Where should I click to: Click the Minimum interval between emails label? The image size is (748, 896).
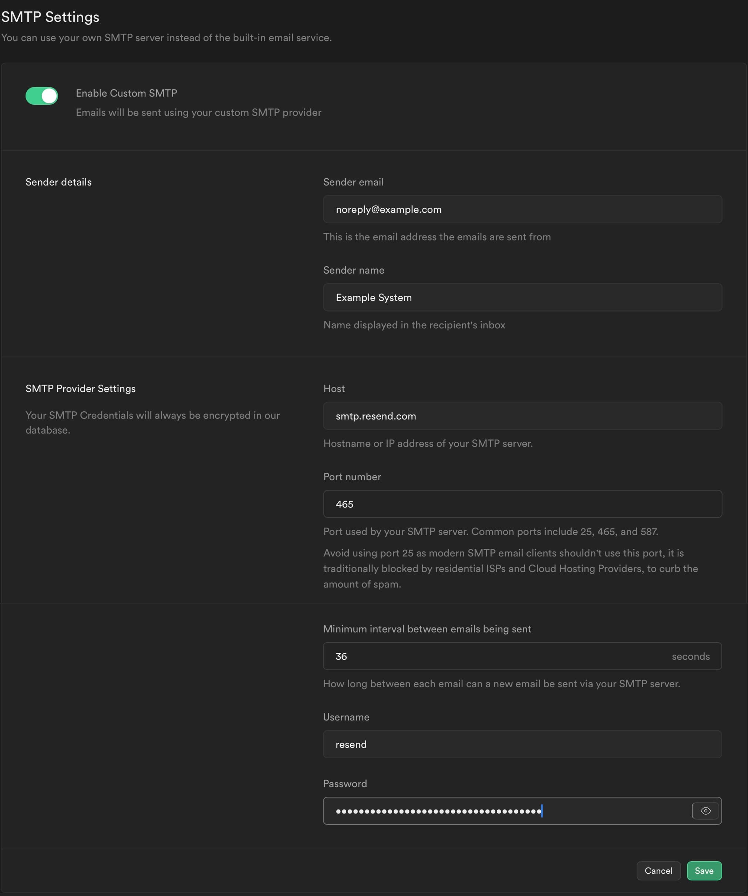pyautogui.click(x=427, y=629)
